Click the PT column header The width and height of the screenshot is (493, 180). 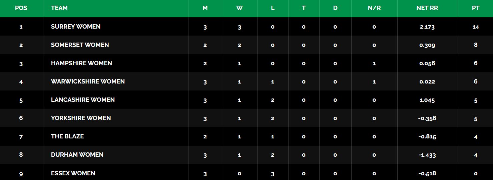point(476,8)
